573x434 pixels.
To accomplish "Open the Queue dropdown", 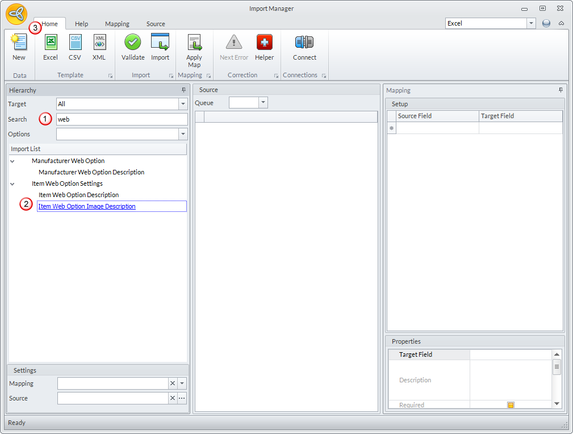I will pos(262,103).
